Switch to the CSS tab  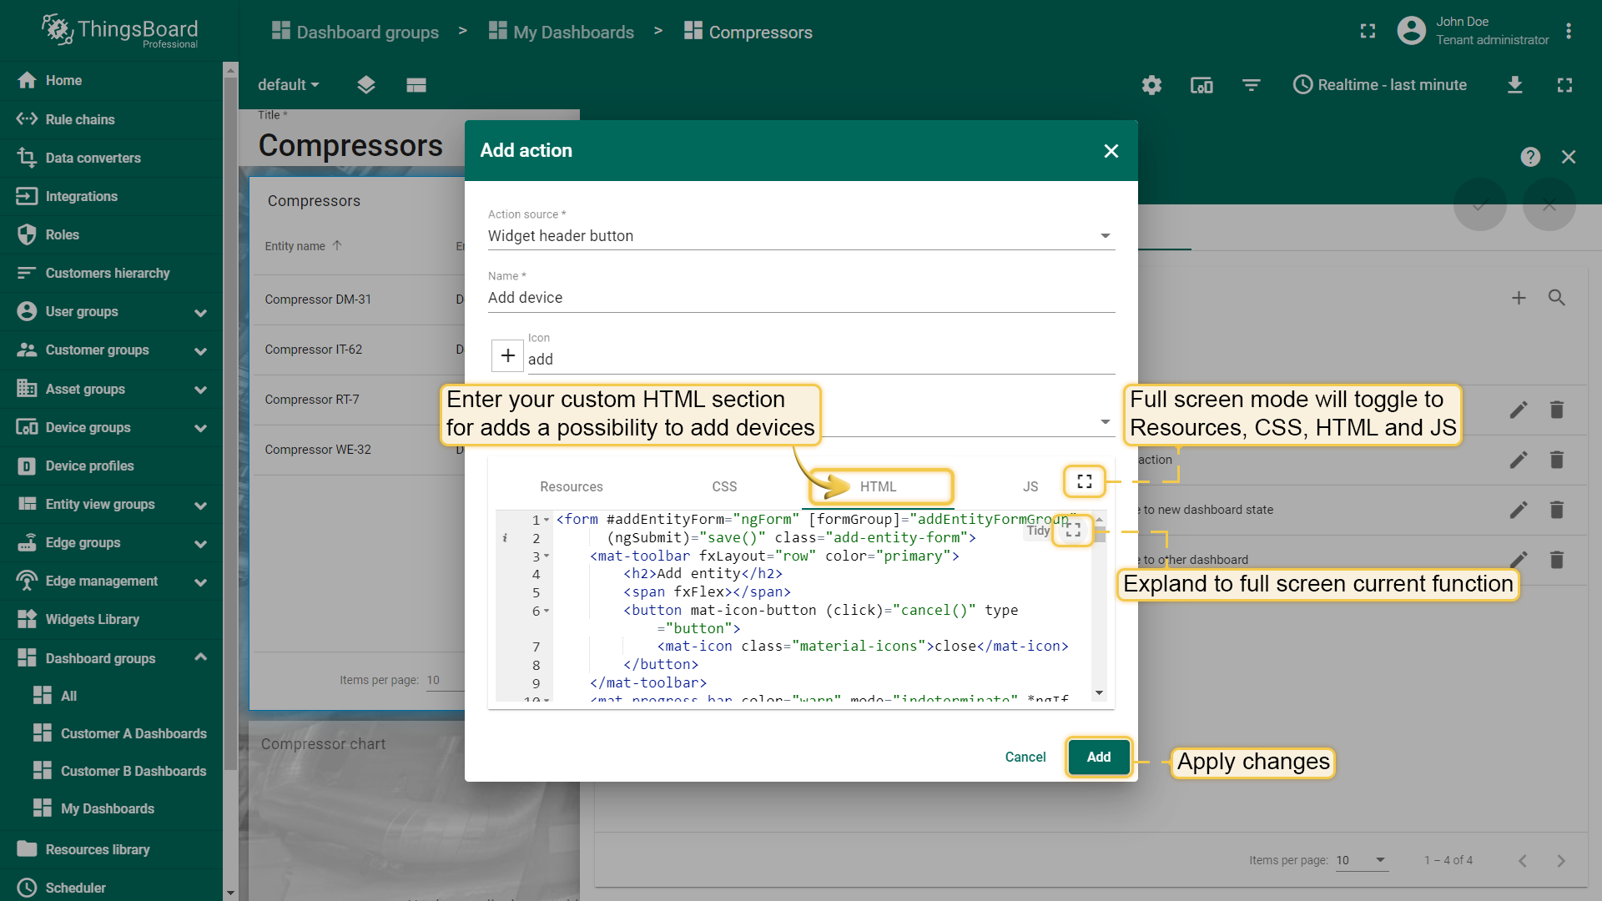[724, 486]
